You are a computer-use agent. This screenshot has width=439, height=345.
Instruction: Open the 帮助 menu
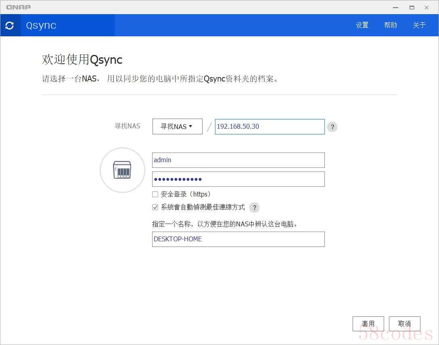pos(391,25)
